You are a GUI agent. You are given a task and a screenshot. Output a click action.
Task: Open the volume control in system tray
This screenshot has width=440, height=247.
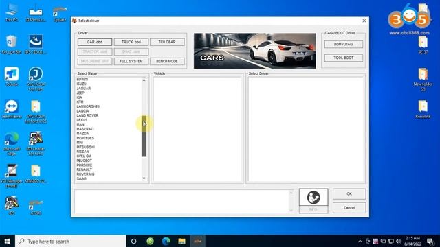click(x=399, y=241)
